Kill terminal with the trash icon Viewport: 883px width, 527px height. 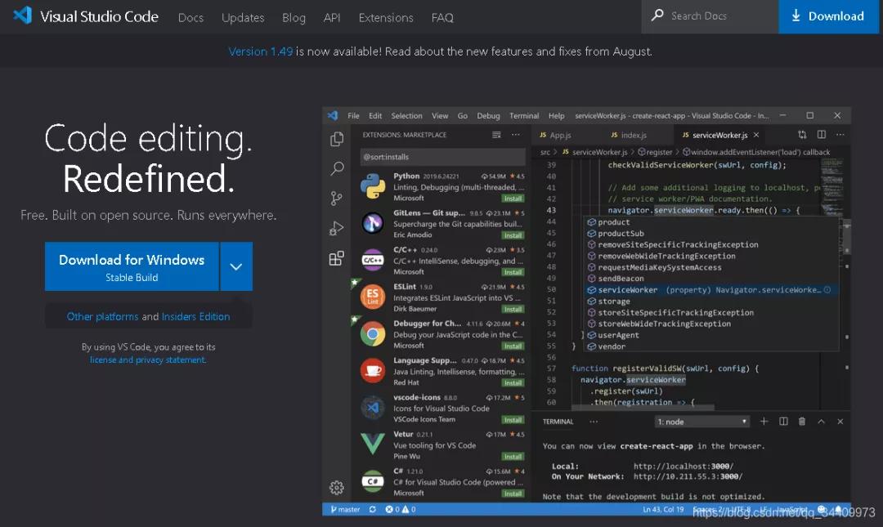coord(802,421)
